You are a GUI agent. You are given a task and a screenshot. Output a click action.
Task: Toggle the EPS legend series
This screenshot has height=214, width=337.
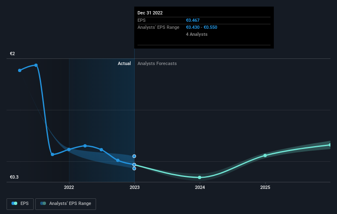click(x=20, y=204)
